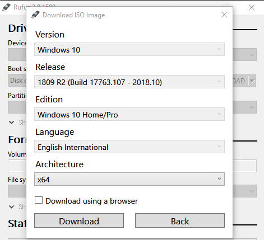Close the main Rufus window
Image resolution: width=264 pixels, height=240 pixels.
[252, 7]
